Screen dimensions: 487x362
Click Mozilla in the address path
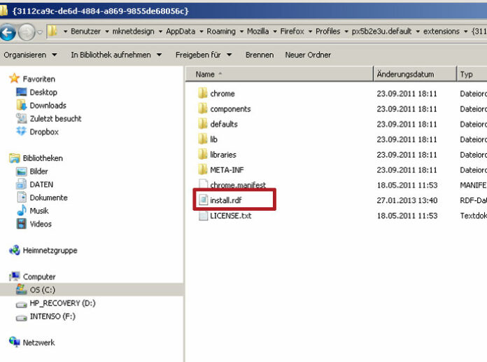pos(257,32)
